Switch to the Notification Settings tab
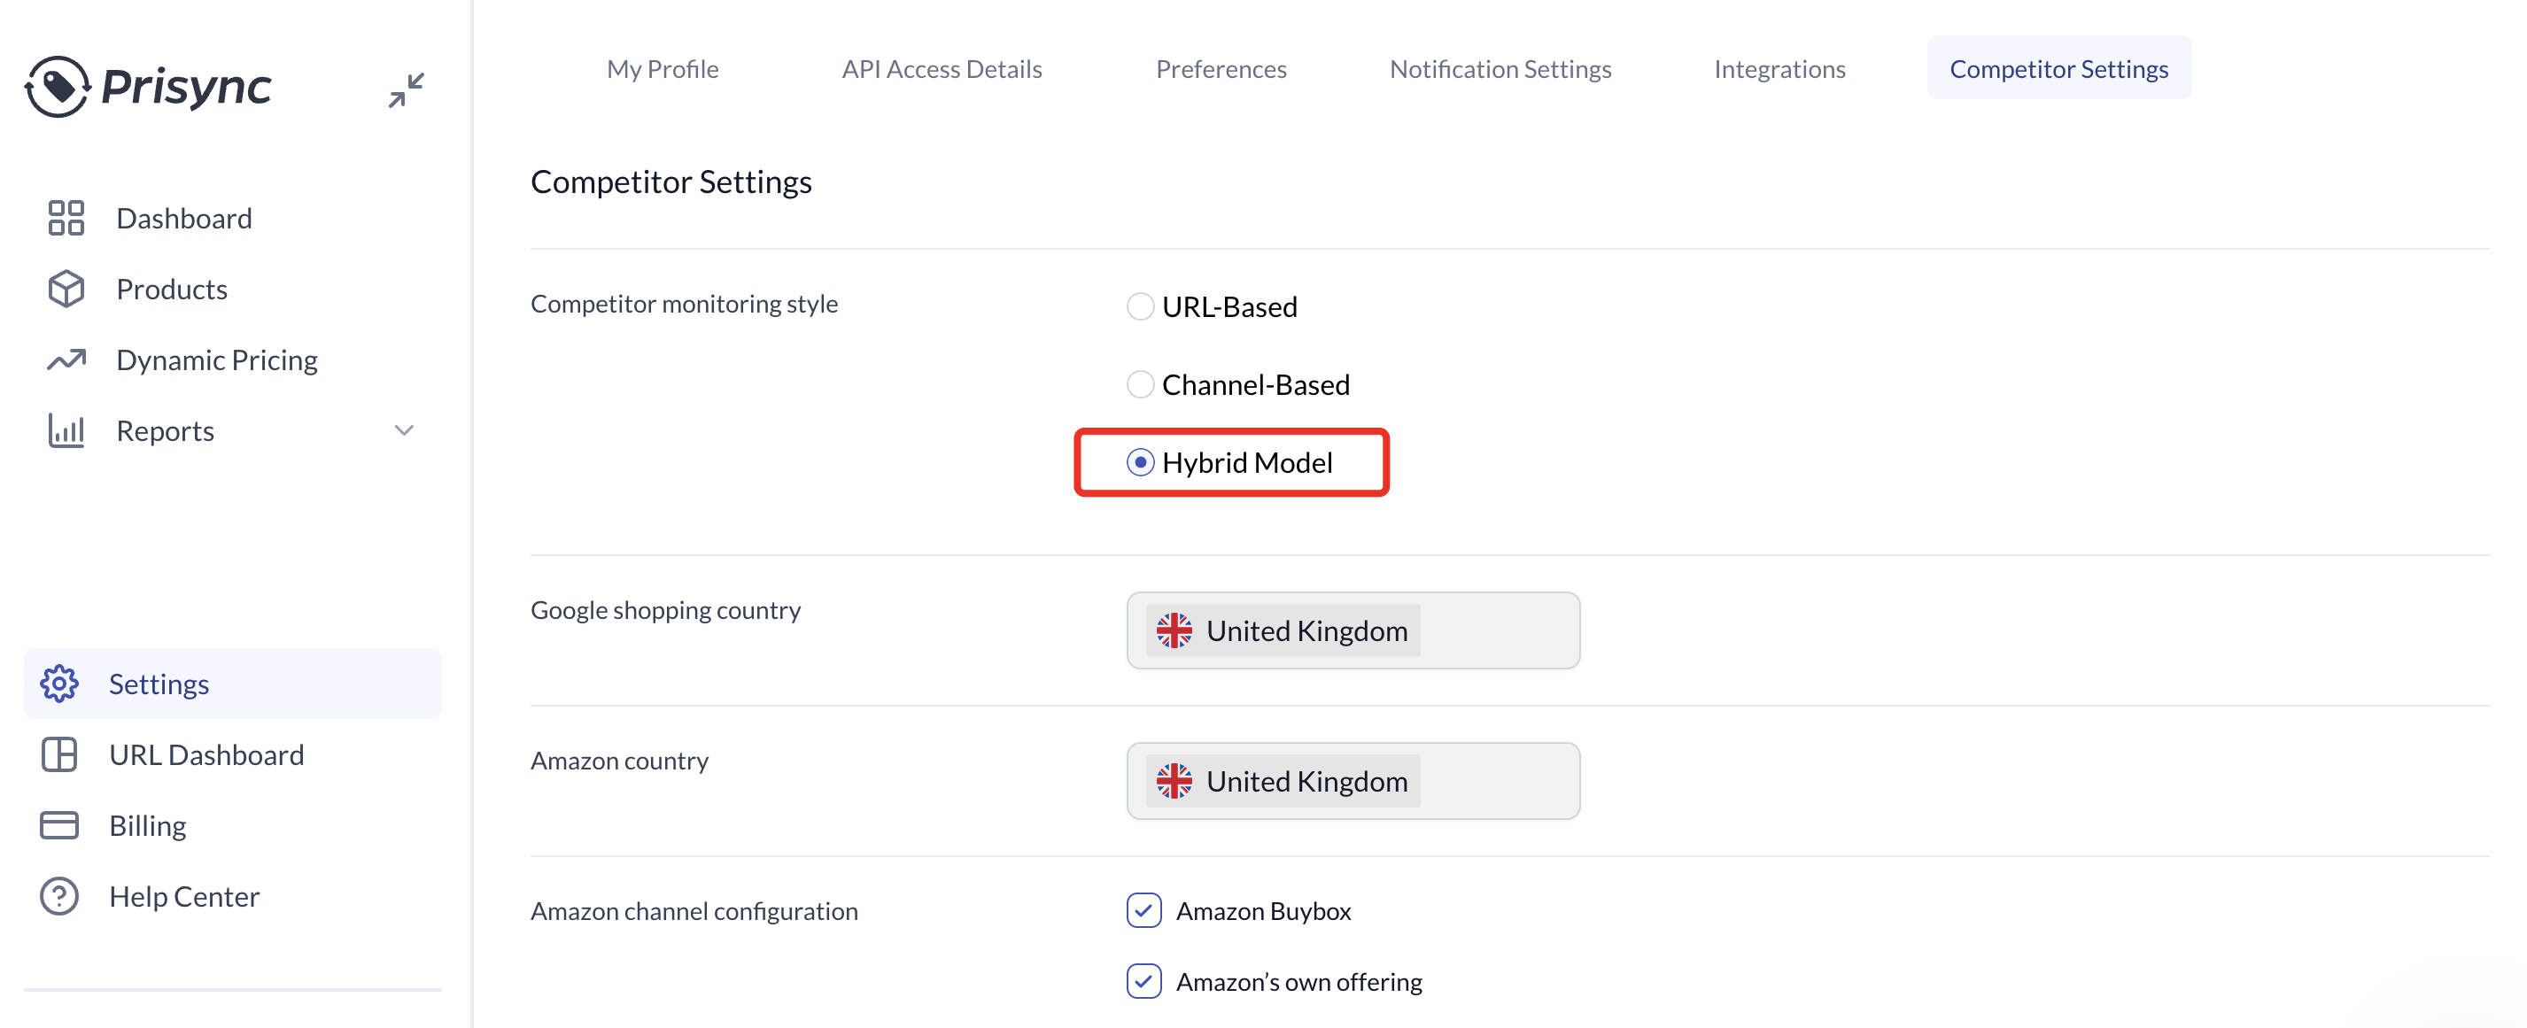This screenshot has width=2527, height=1028. click(1500, 69)
